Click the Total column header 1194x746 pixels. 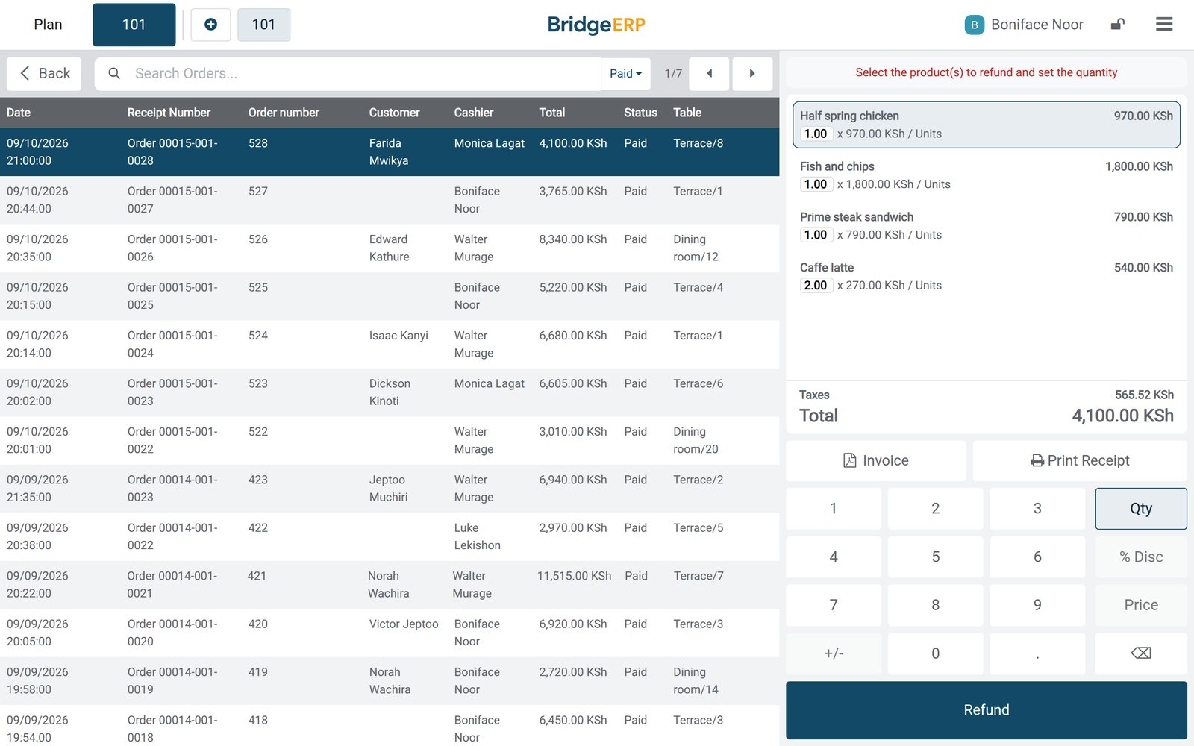click(552, 113)
